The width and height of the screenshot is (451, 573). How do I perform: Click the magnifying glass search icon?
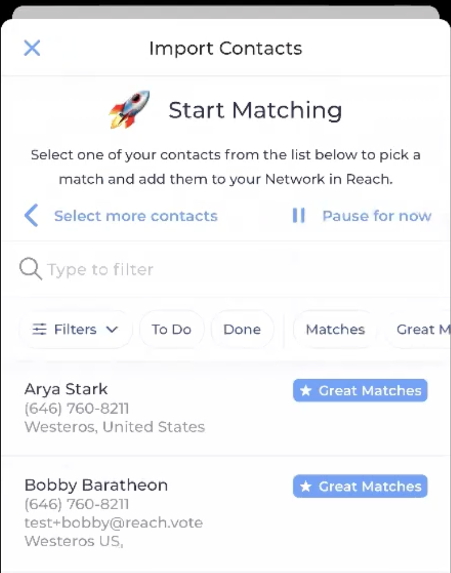(x=31, y=269)
